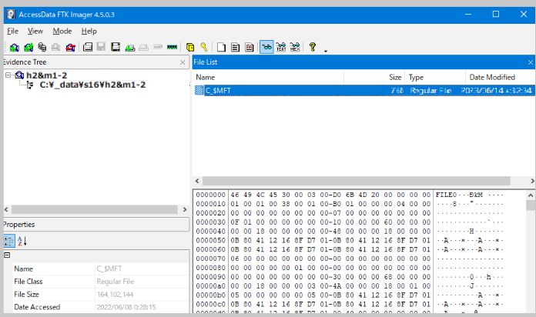Switch Properties to categorized view
This screenshot has width=536, height=317.
[9, 241]
